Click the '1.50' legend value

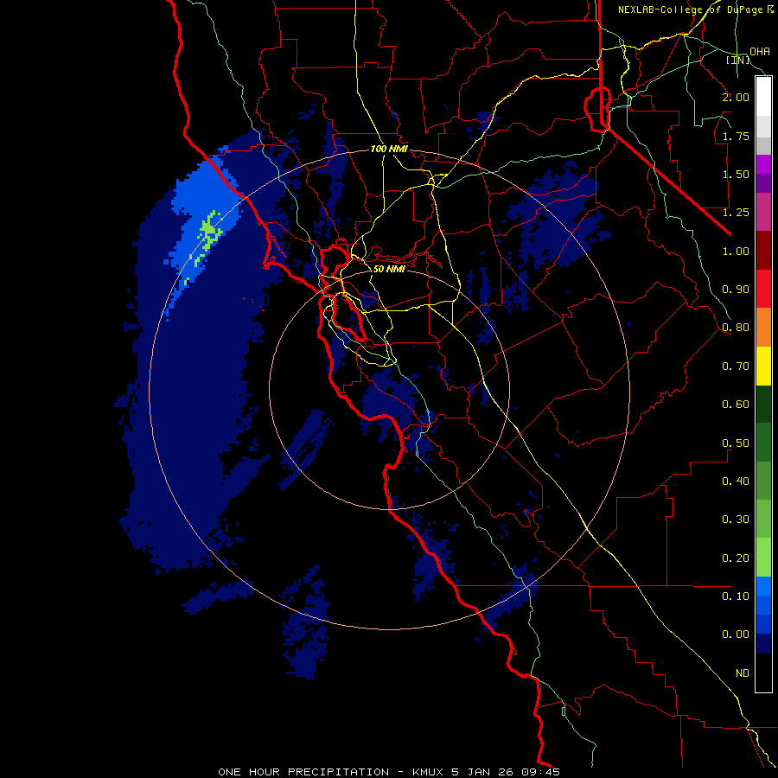pyautogui.click(x=736, y=174)
